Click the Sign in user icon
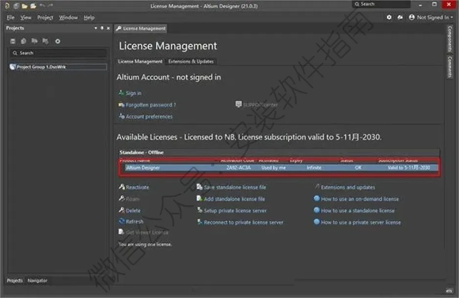The image size is (459, 298). (121, 93)
